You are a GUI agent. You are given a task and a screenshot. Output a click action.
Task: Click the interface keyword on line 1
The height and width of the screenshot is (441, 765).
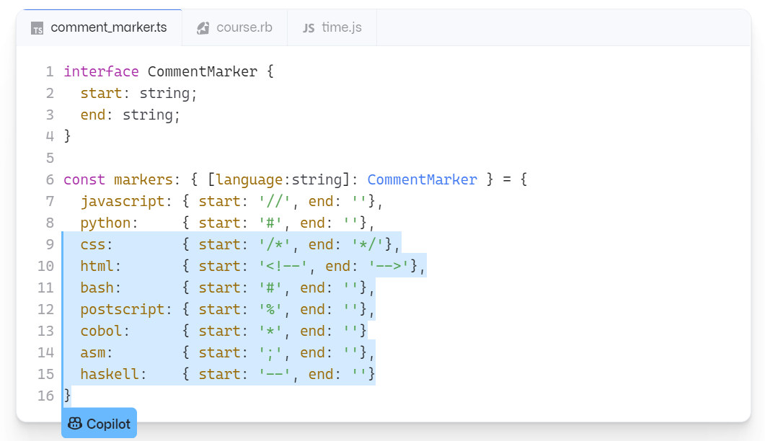[101, 71]
